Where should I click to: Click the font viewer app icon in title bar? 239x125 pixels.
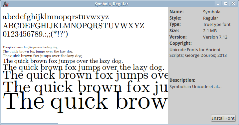6,4
